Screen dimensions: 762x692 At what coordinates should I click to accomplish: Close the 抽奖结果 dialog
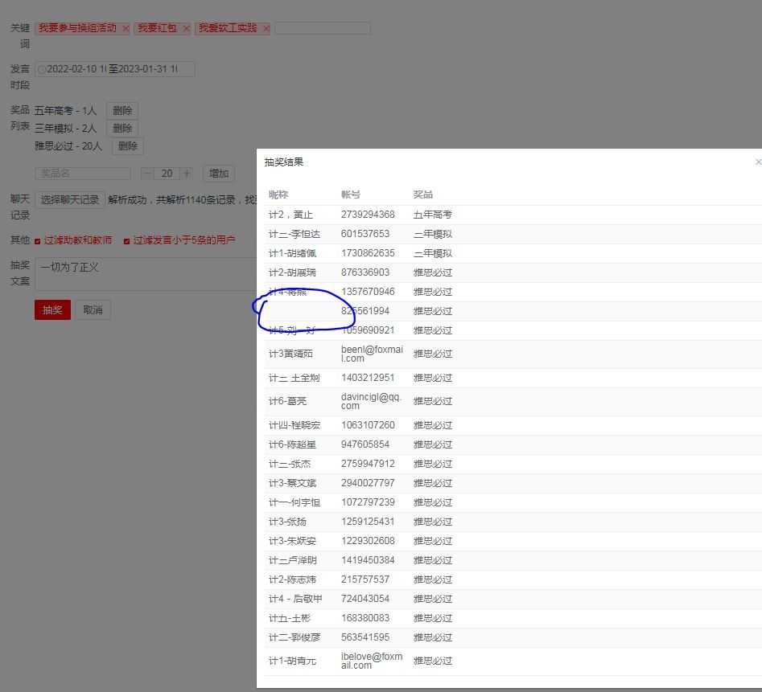[758, 162]
